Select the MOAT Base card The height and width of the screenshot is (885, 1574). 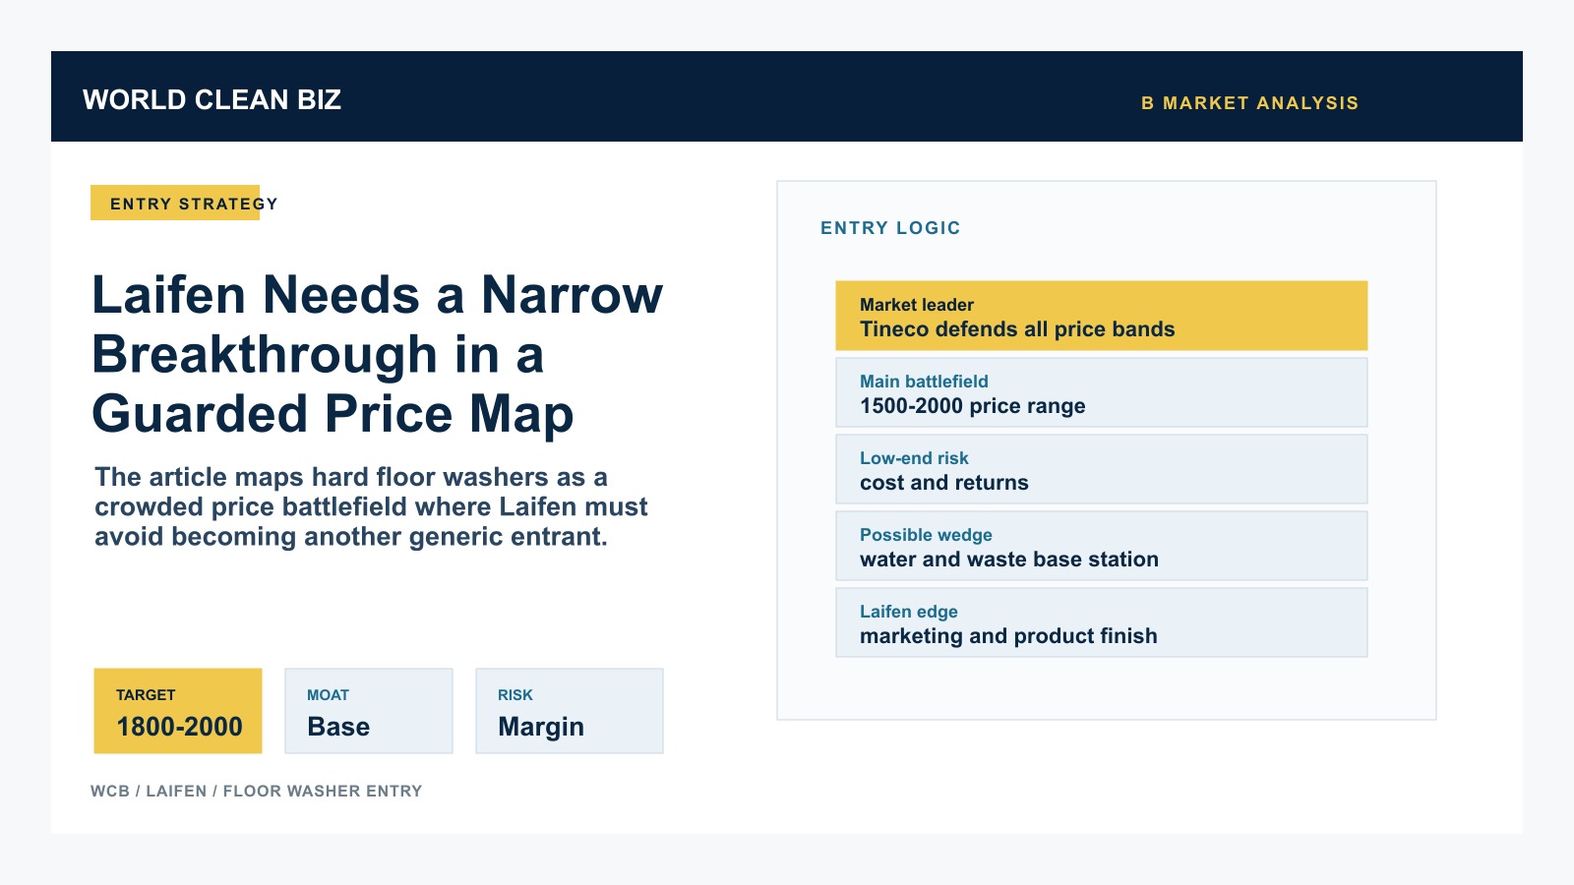click(x=369, y=711)
